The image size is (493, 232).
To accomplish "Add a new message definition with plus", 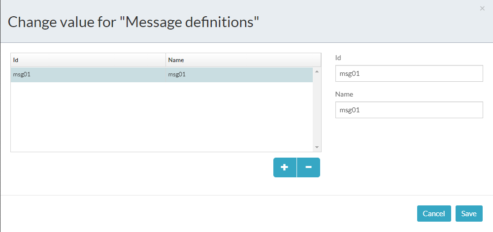I will point(285,167).
